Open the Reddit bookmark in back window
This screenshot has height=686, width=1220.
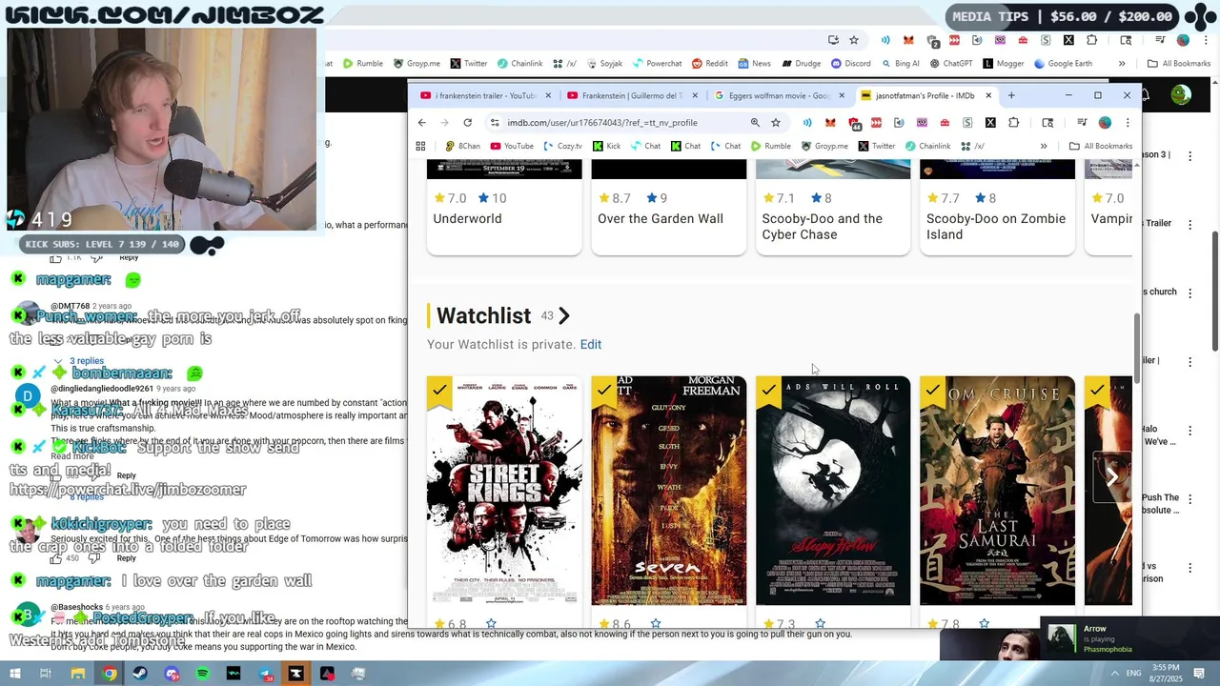pyautogui.click(x=710, y=64)
